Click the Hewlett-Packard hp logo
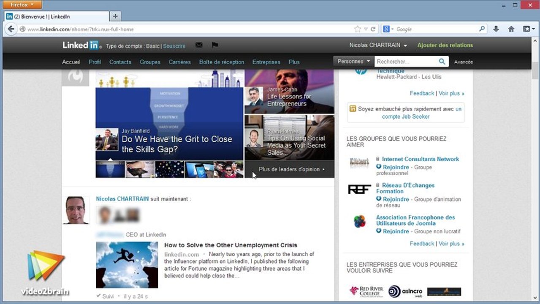The height and width of the screenshot is (304, 540). (361, 72)
